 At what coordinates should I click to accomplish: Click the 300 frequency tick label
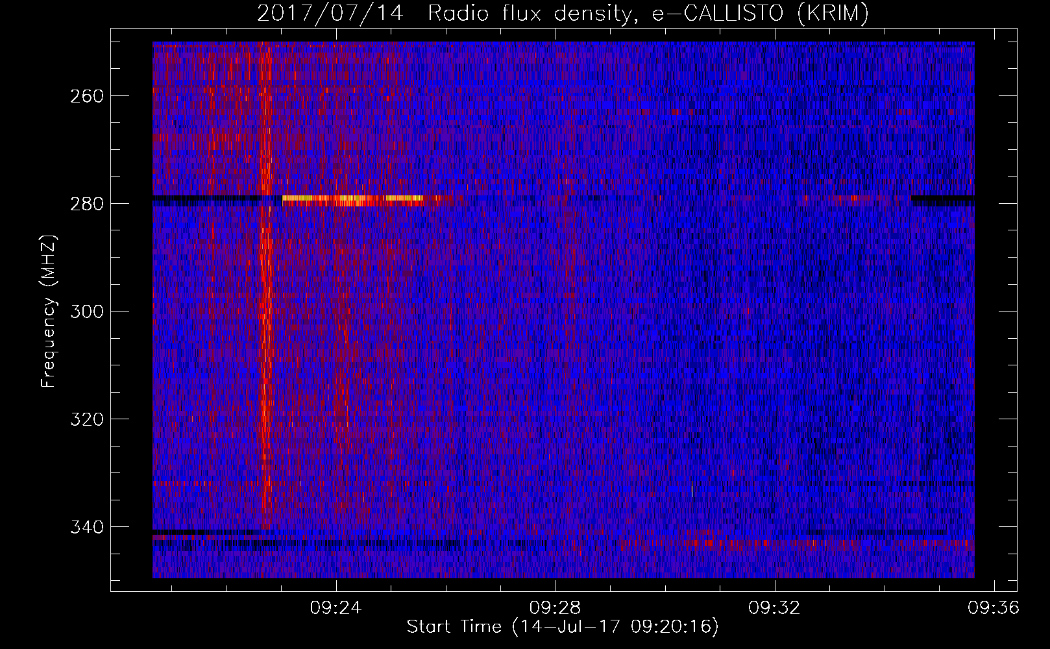point(86,312)
